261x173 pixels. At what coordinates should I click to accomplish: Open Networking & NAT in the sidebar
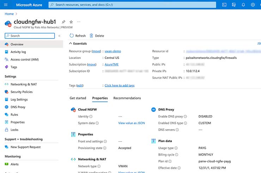(x=23, y=84)
